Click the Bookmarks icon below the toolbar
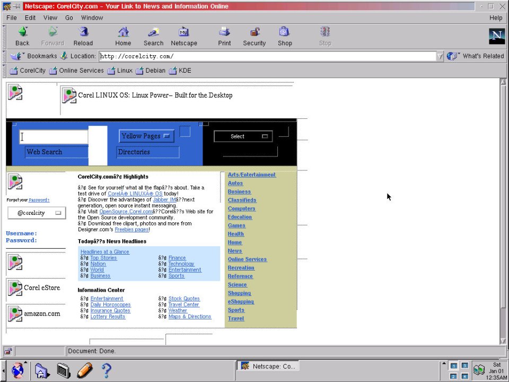The width and height of the screenshot is (509, 382). [17, 56]
